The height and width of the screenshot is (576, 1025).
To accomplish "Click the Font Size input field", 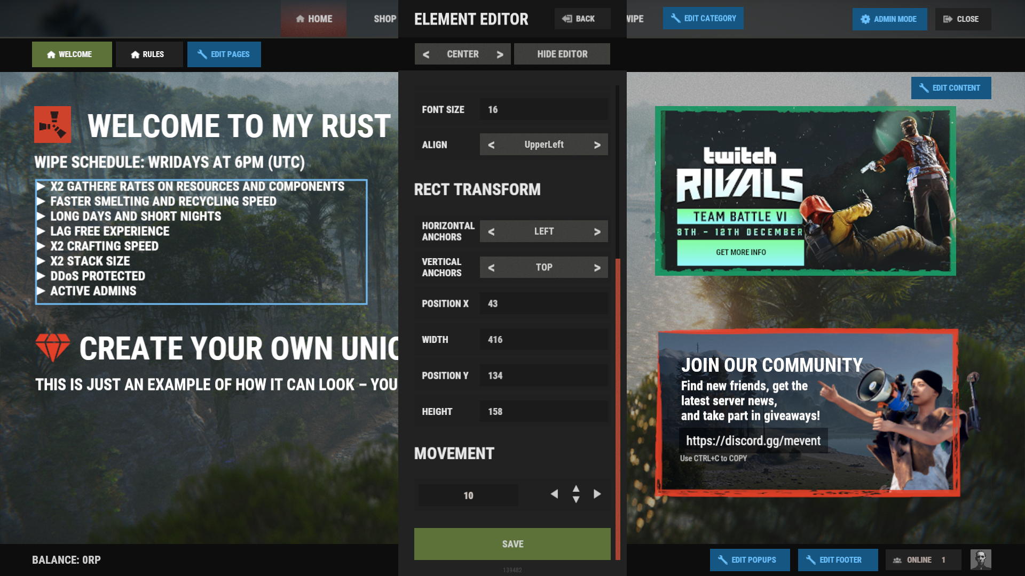I will coord(543,109).
